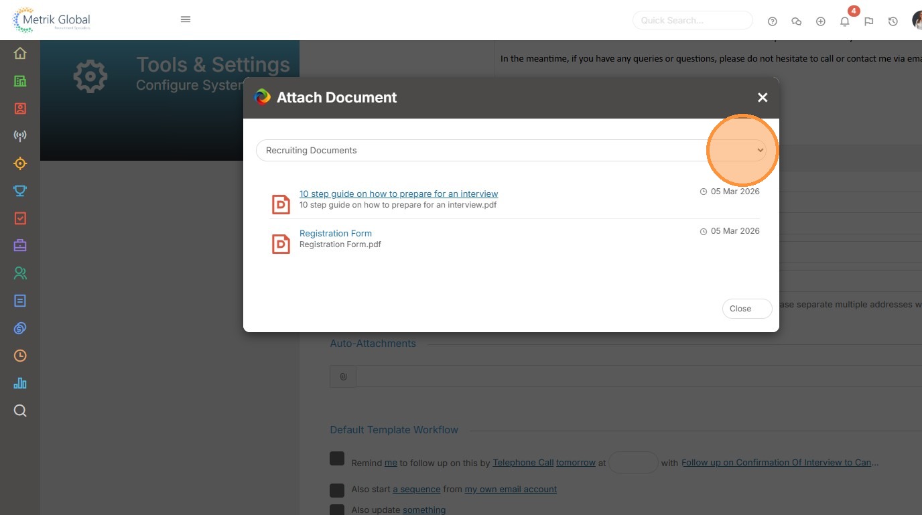
Task: Click the 'Telephone Call' link
Action: [523, 462]
